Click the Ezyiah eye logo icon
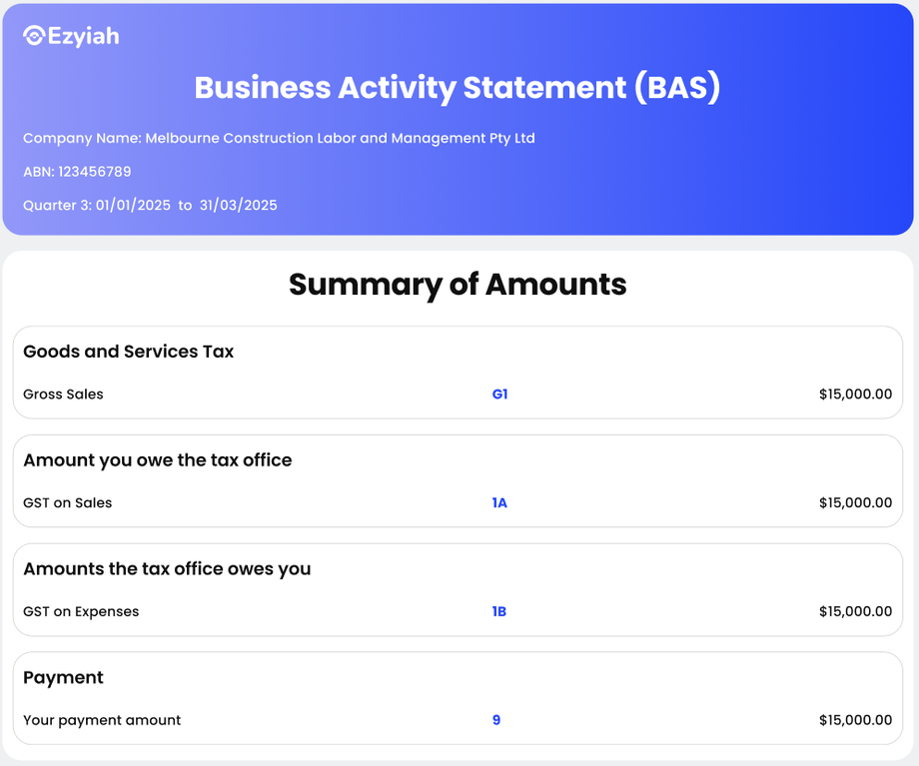 point(34,37)
